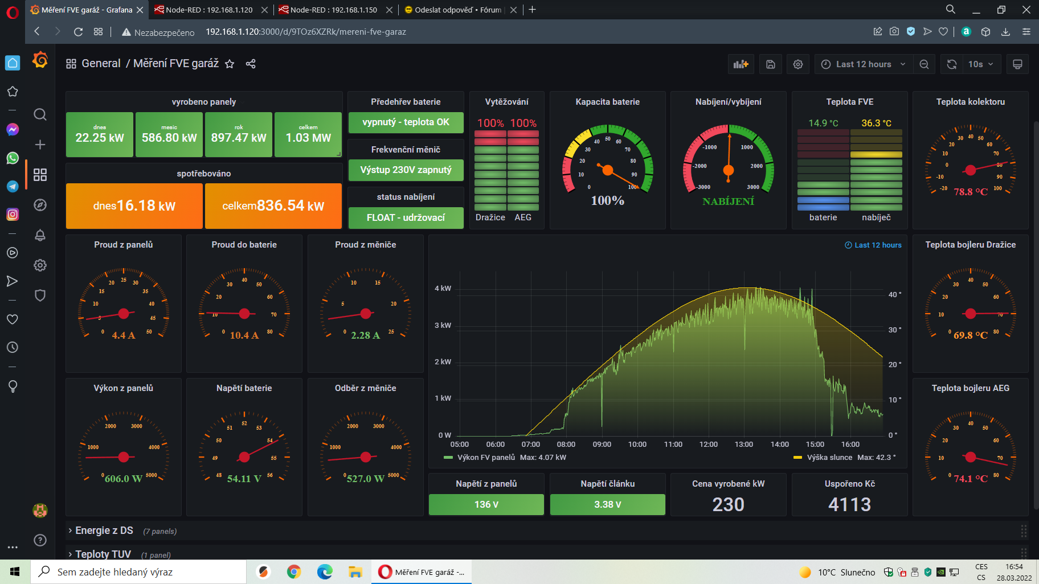Save the dashboard using the disk icon

pyautogui.click(x=770, y=64)
